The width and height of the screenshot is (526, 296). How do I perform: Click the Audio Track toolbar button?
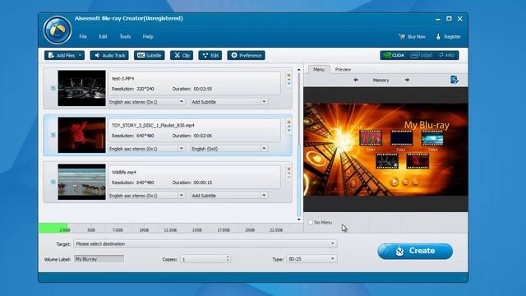point(109,55)
